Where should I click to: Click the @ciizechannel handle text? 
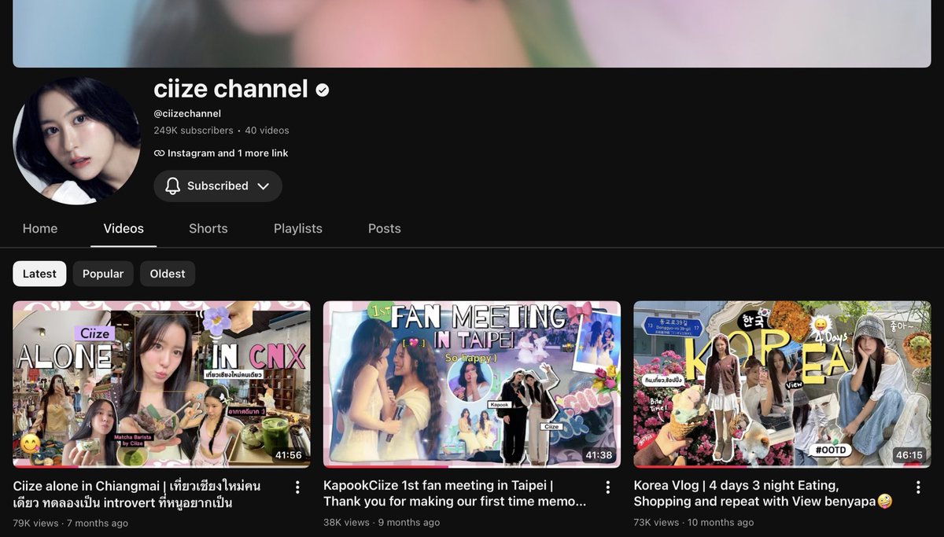click(x=187, y=113)
